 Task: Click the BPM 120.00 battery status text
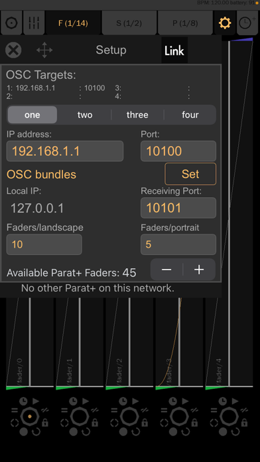click(226, 3)
